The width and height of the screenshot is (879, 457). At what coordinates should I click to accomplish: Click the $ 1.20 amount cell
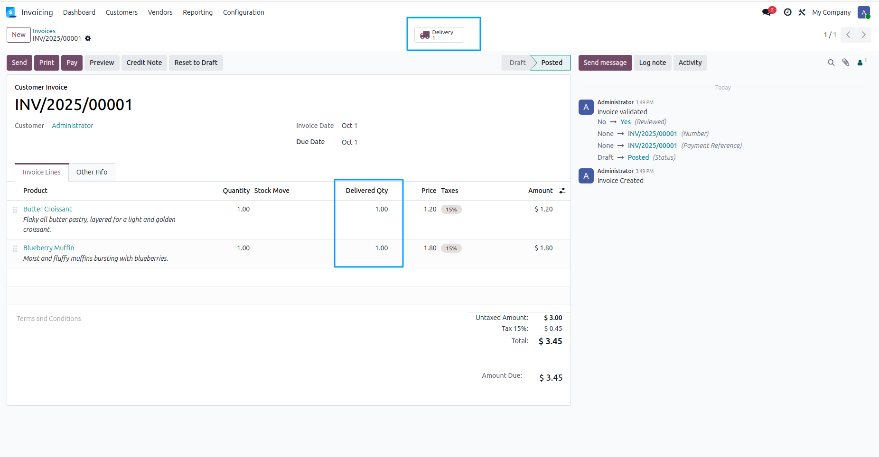(x=543, y=209)
